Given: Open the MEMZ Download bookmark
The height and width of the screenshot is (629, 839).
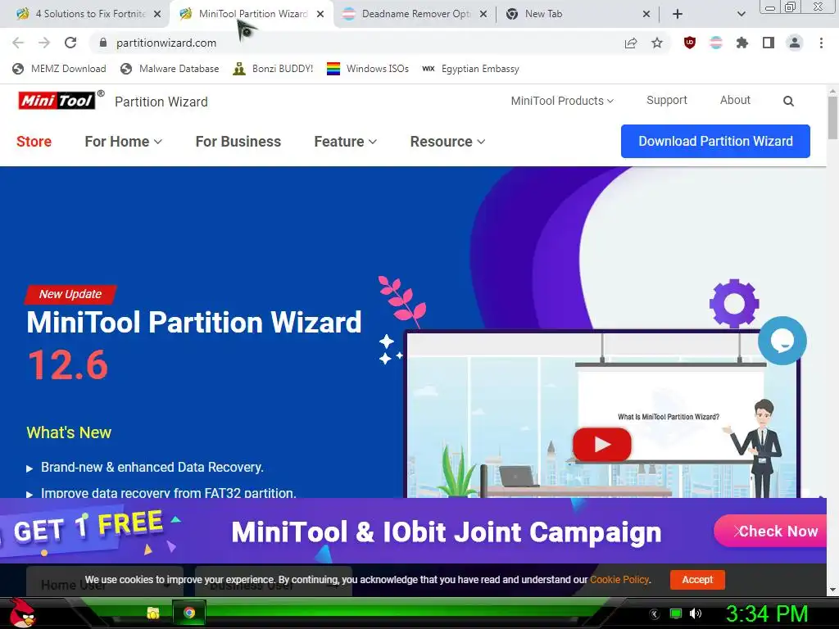Looking at the screenshot, I should pyautogui.click(x=59, y=69).
